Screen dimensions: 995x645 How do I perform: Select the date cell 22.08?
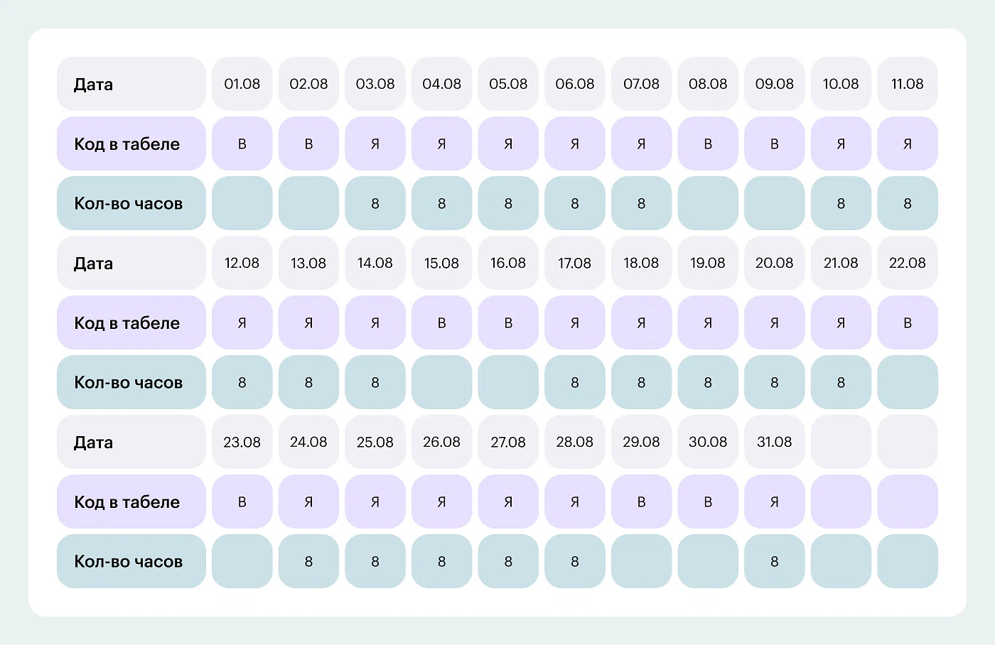[908, 263]
